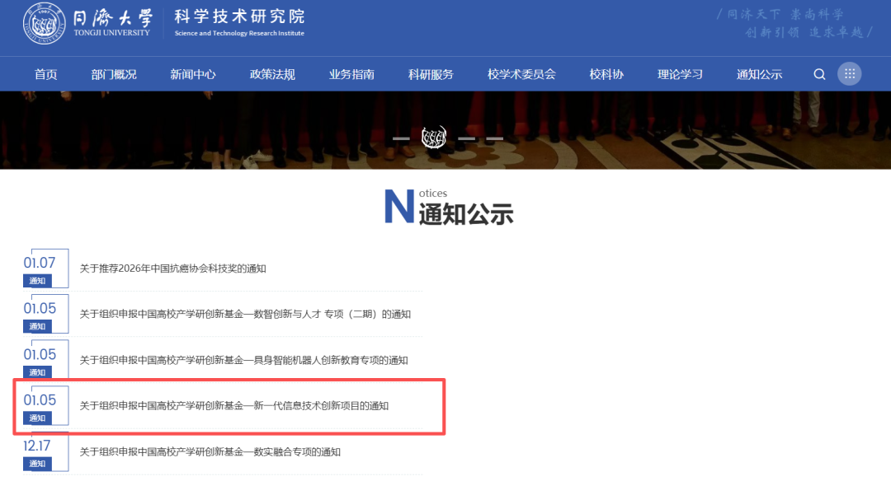Open the 业务指南 menu item
The height and width of the screenshot is (481, 891).
pyautogui.click(x=351, y=73)
